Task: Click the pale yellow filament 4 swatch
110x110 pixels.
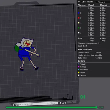Action: [x=79, y=23]
